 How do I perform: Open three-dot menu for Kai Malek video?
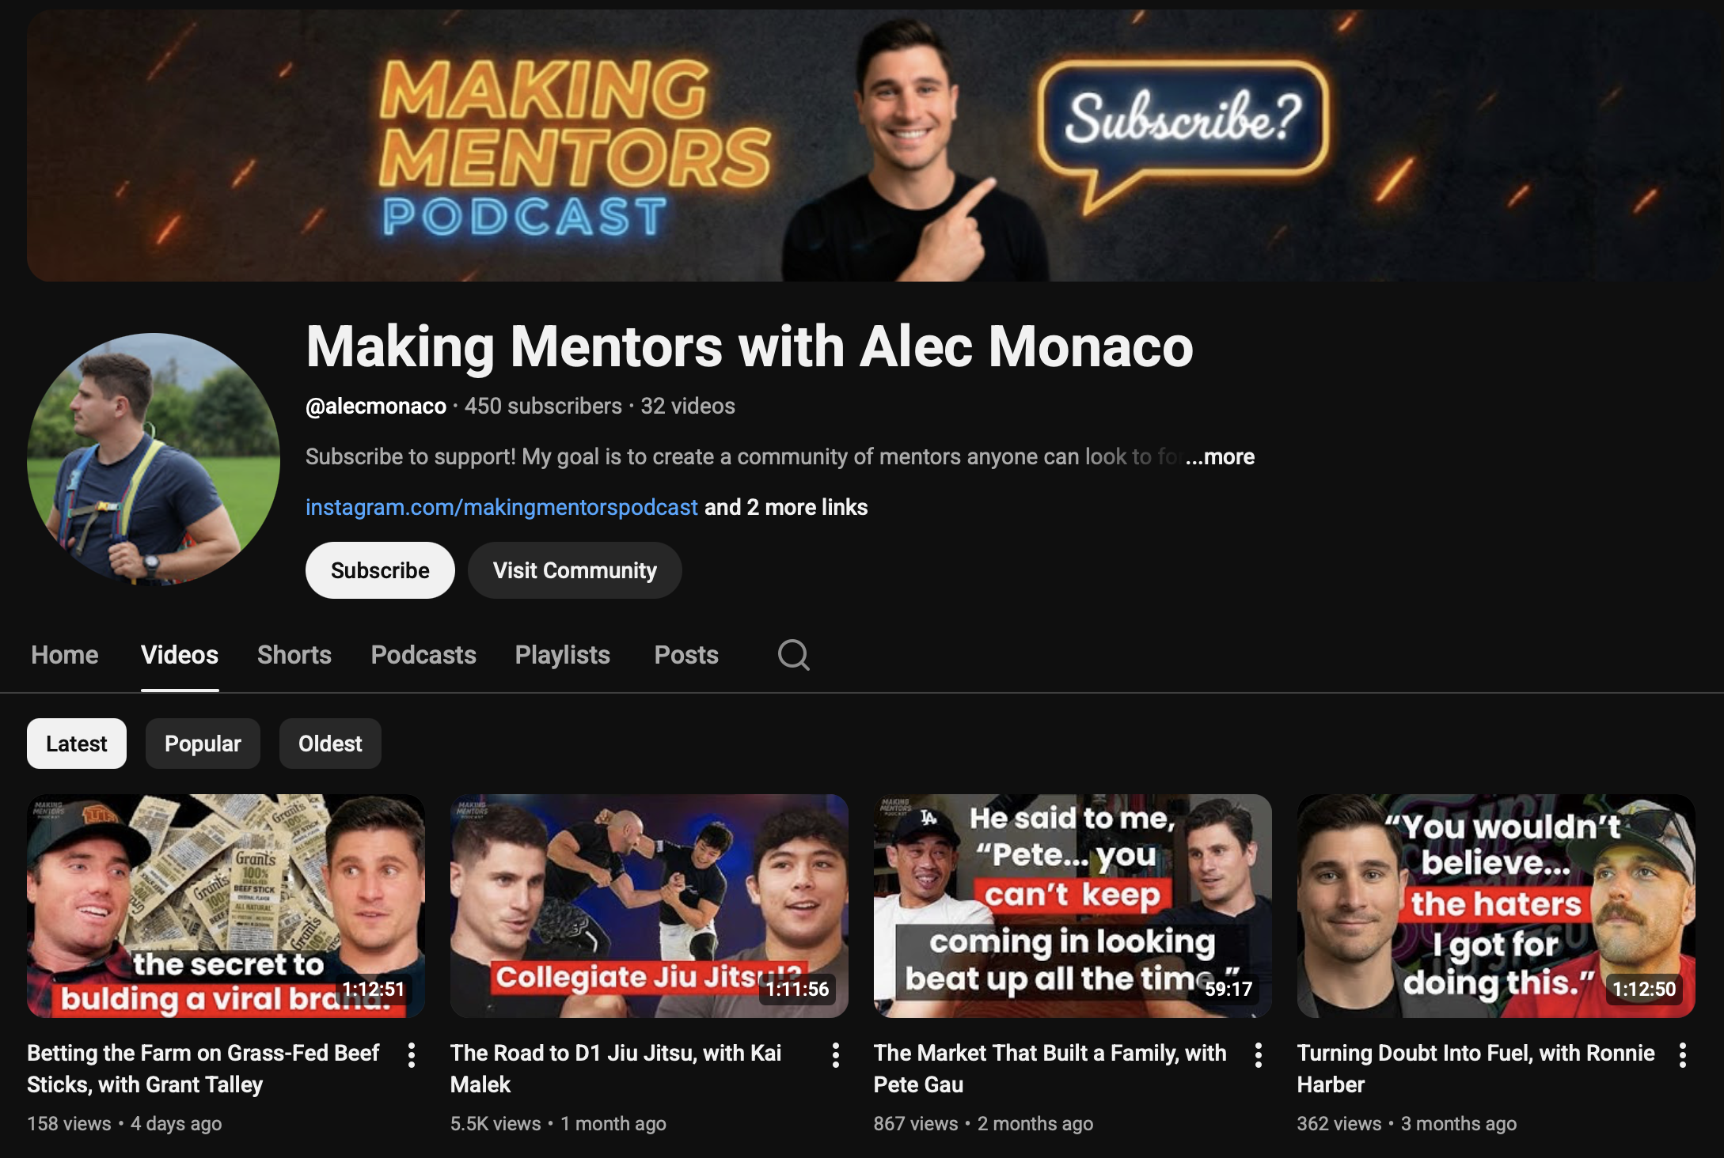835,1055
